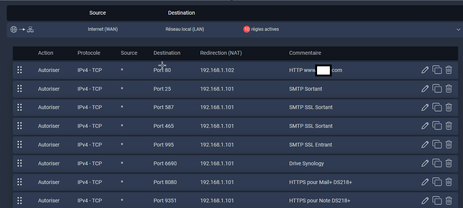This screenshot has width=463, height=208.
Task: Click 192.168.1.102 redirection address
Action: 217,70
